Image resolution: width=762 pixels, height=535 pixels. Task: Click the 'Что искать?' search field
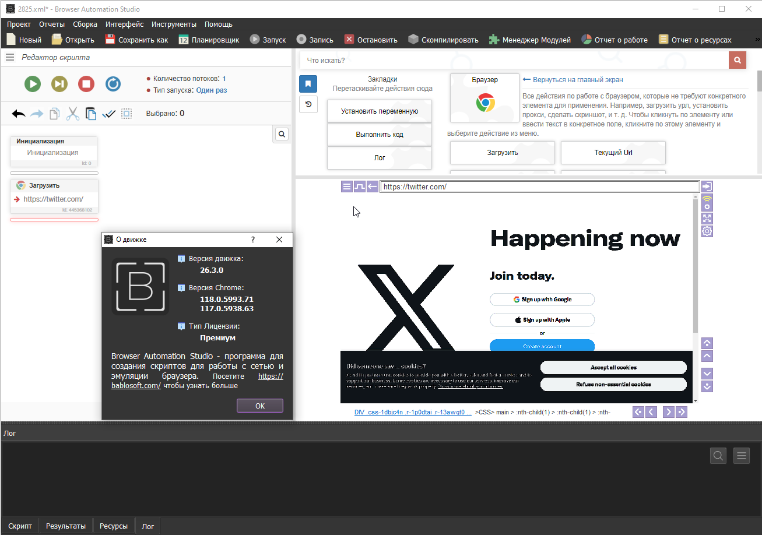513,60
